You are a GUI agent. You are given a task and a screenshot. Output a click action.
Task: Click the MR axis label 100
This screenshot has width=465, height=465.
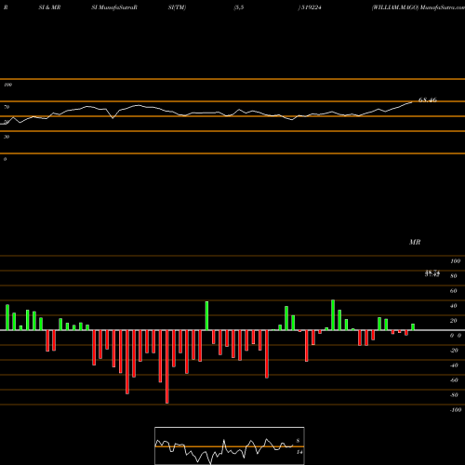(455, 261)
